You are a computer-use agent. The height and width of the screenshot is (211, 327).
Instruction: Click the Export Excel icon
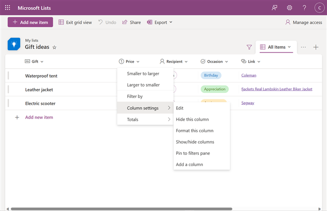pyautogui.click(x=149, y=22)
